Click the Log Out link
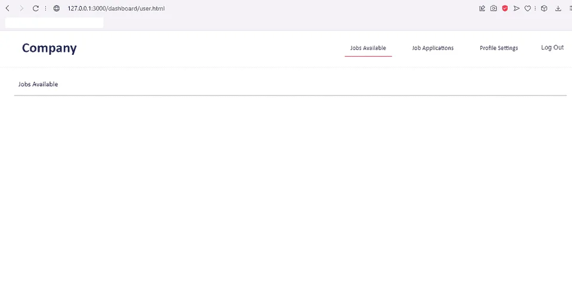Screen dimensions: 572x305 point(552,48)
